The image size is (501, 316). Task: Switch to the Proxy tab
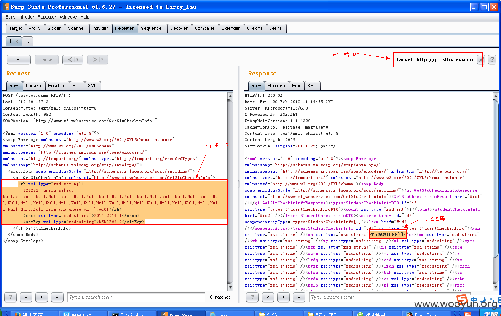coord(35,28)
